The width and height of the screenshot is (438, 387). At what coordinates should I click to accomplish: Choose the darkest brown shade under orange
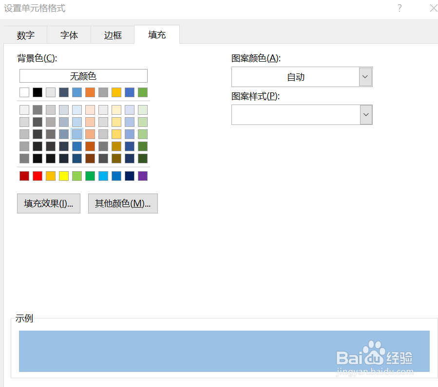click(90, 158)
